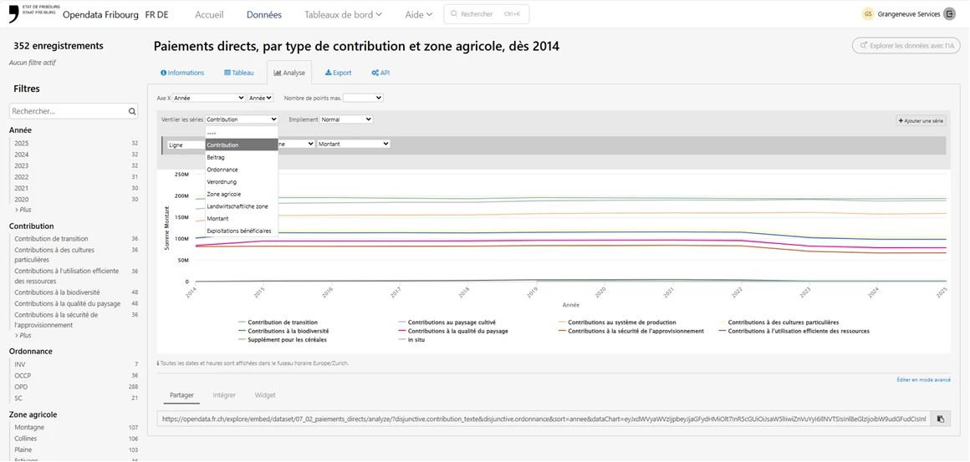Click the Contribution de transition legend swatch
This screenshot has height=462, width=970.
[x=242, y=322]
